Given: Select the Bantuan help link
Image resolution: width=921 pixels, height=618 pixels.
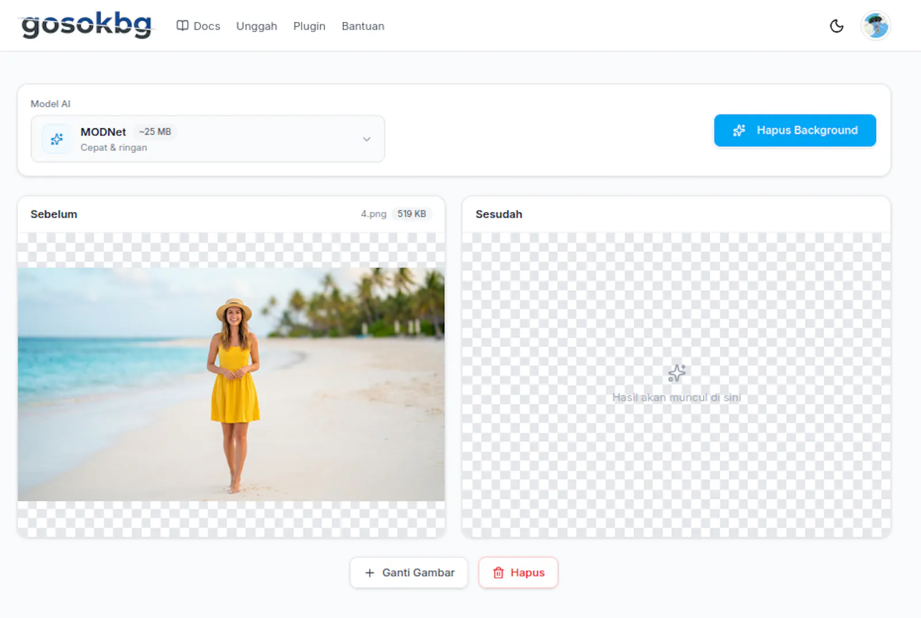Looking at the screenshot, I should coord(363,26).
